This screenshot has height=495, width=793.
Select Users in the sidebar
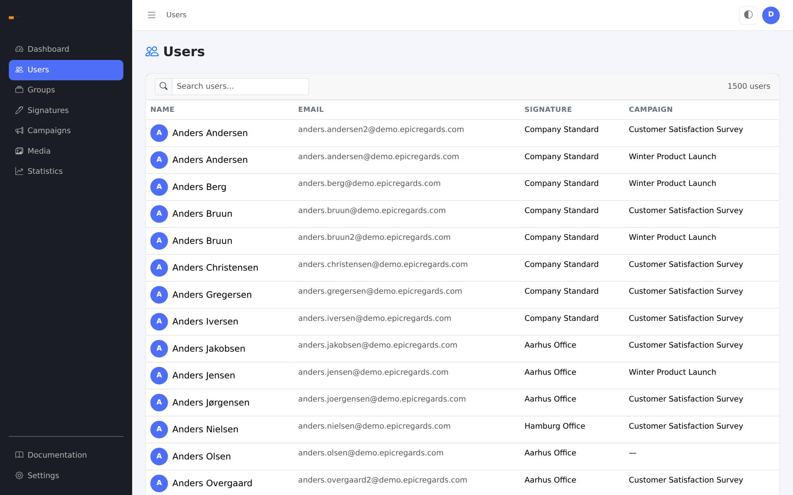pyautogui.click(x=66, y=70)
